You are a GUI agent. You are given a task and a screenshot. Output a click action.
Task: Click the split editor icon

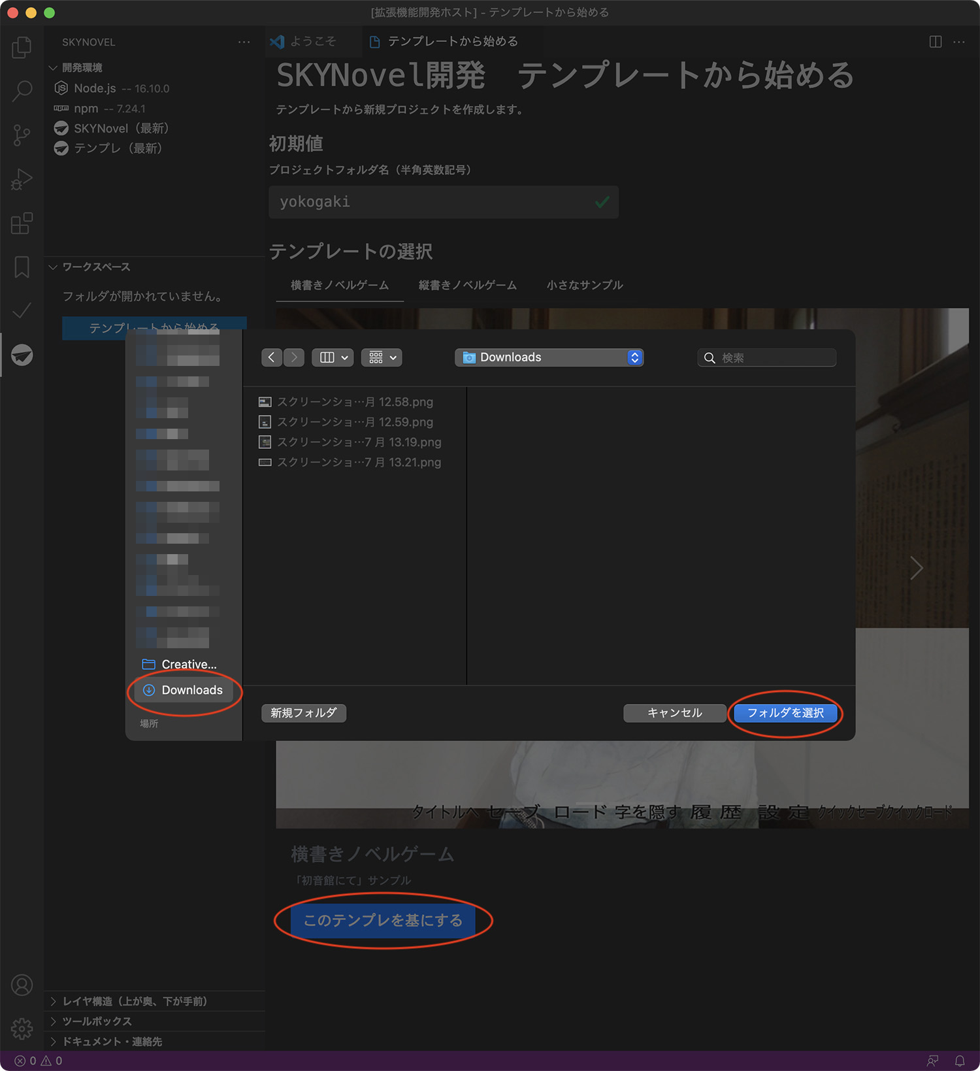pyautogui.click(x=935, y=42)
